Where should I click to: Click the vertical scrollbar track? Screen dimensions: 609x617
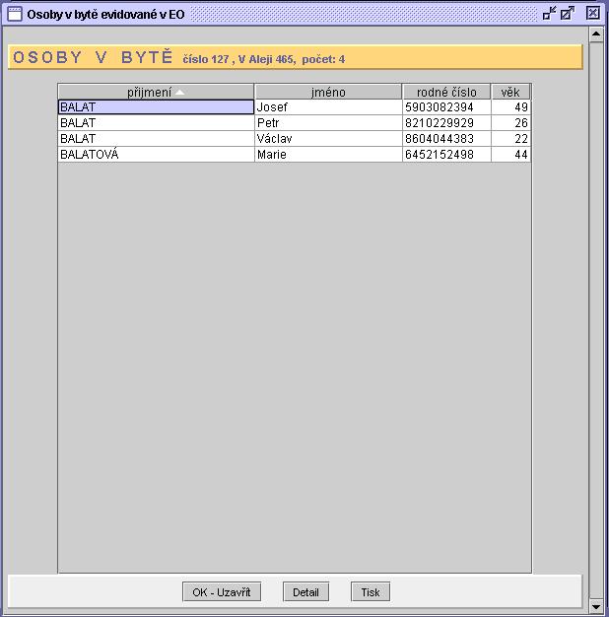click(596, 320)
